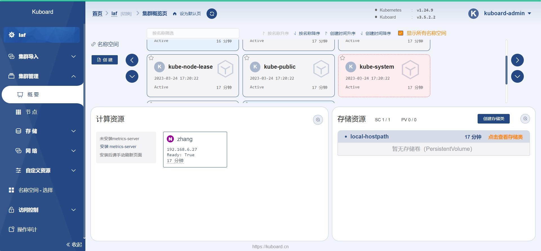Viewport: 541px width, 251px height.
Task: Select 概要 in sidebar
Action: pos(43,95)
